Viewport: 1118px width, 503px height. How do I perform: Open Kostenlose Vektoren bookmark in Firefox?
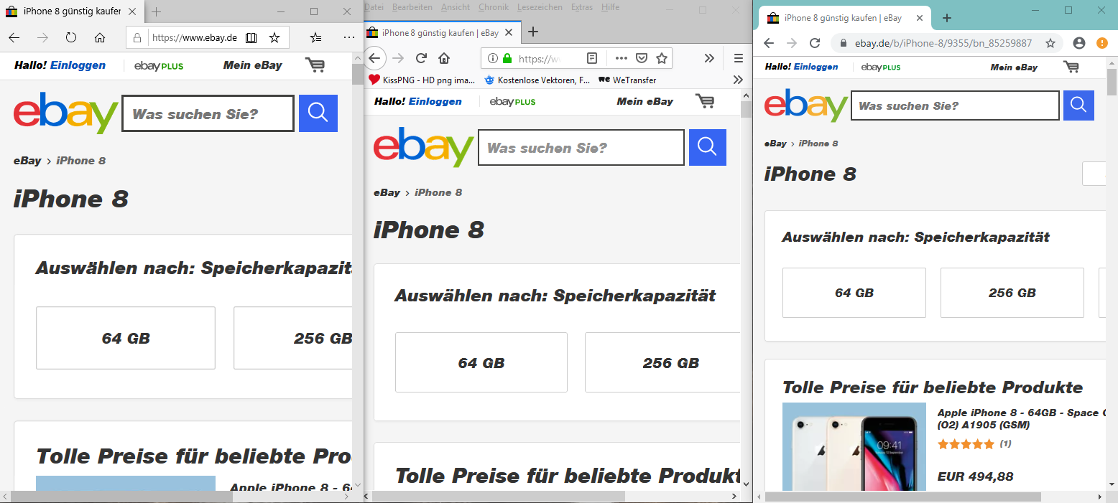pyautogui.click(x=537, y=80)
